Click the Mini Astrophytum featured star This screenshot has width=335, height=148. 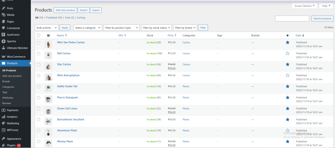pos(288,75)
